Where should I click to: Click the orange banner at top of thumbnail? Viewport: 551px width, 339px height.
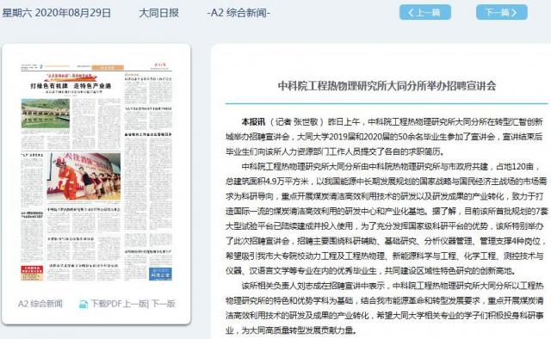108,67
